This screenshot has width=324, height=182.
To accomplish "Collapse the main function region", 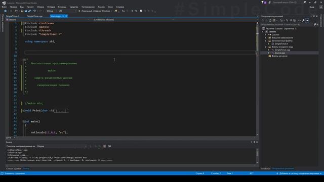I will (x=24, y=121).
